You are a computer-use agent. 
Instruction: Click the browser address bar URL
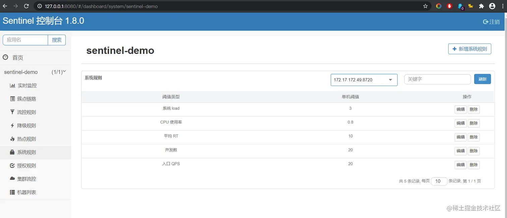(x=101, y=6)
